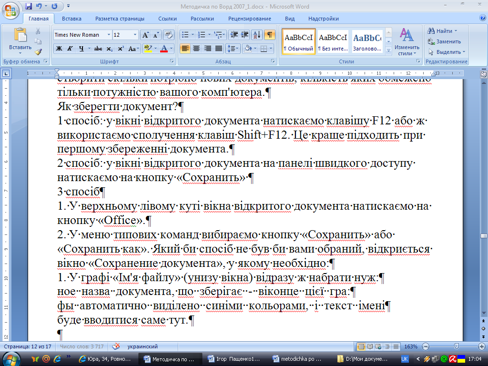The image size is (488, 366).
Task: Open Выделить selection menu
Action: tap(447, 52)
